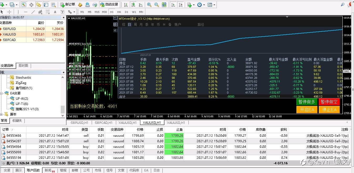Open the Strategy Tester magnifier icon
354x173 pixels.
tap(53, 5)
